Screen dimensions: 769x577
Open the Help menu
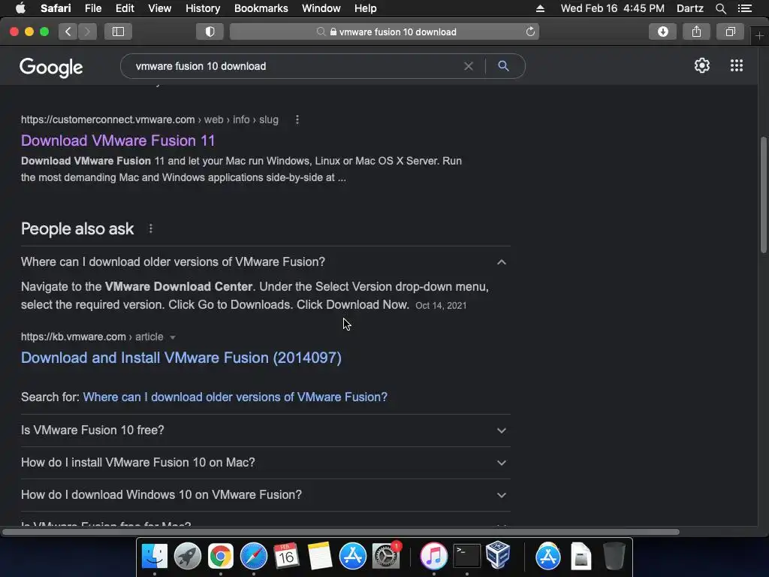tap(366, 8)
